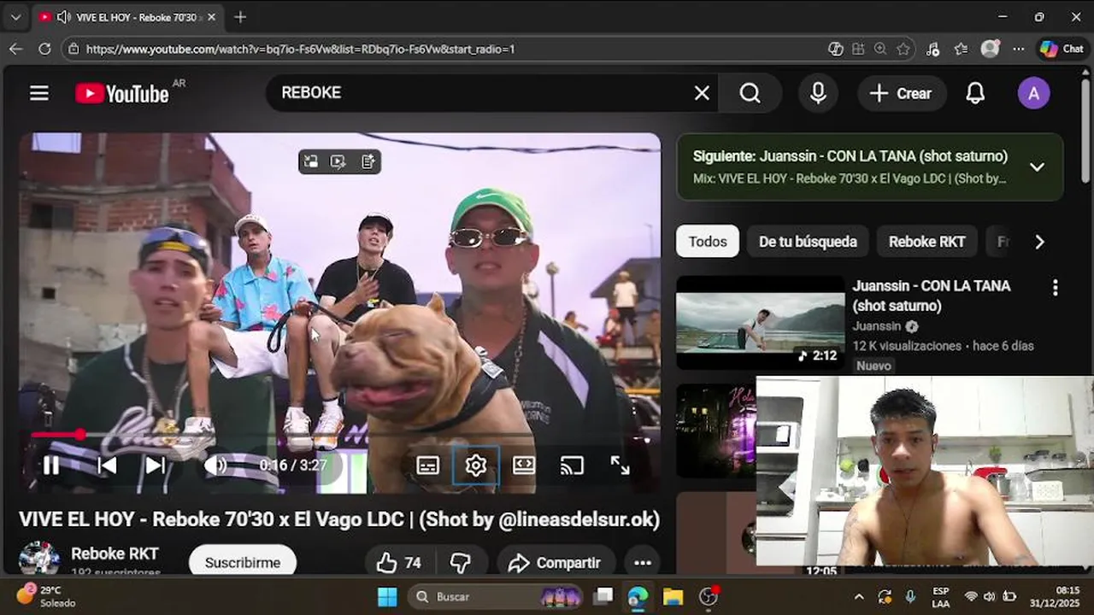The width and height of the screenshot is (1094, 615).
Task: Toggle theater mode on the player
Action: coord(524,466)
